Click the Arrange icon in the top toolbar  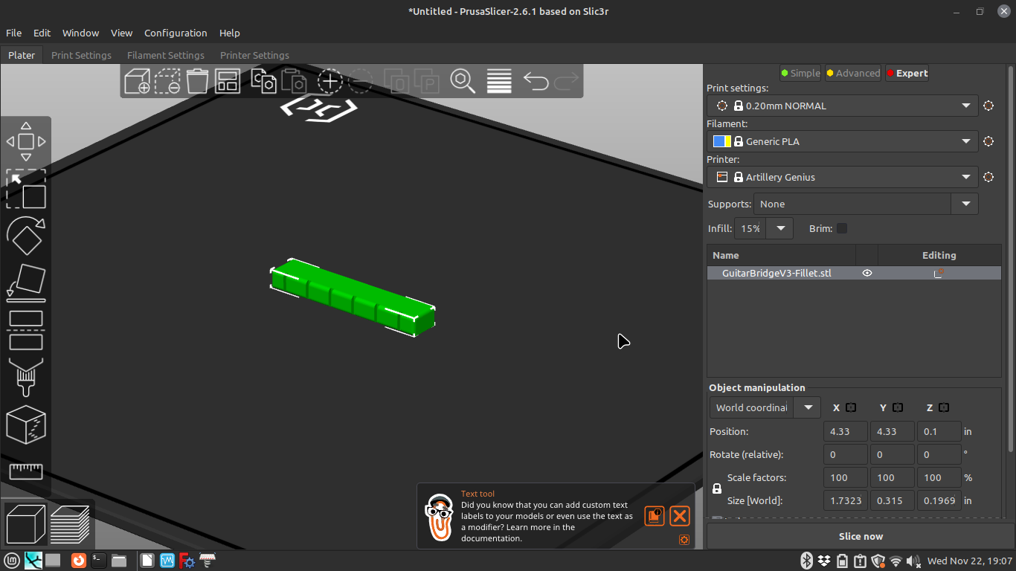pyautogui.click(x=227, y=82)
